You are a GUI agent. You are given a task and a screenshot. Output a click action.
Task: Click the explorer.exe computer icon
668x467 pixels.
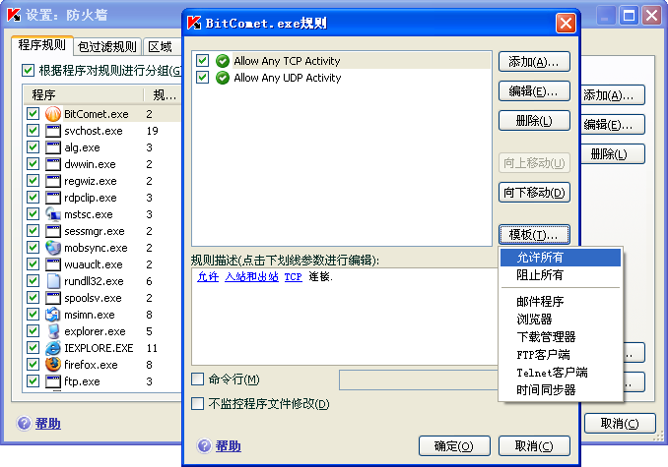53,331
